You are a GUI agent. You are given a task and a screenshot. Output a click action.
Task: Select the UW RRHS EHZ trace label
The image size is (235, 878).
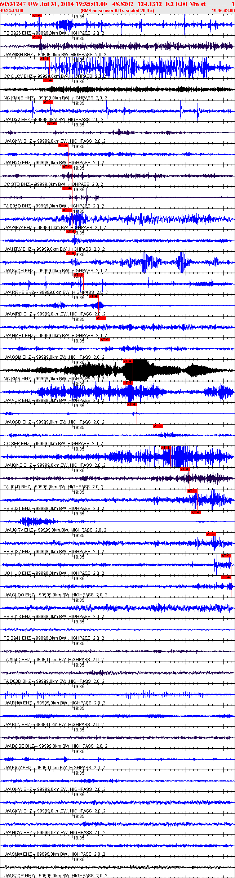56,292
